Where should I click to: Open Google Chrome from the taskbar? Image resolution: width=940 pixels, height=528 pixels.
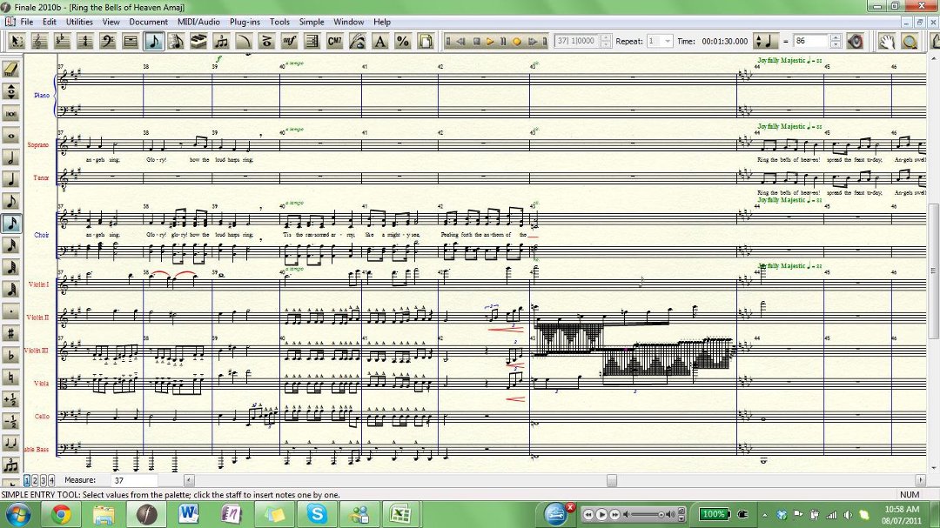coord(61,514)
